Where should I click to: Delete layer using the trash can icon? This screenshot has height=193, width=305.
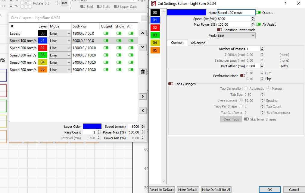point(143,72)
